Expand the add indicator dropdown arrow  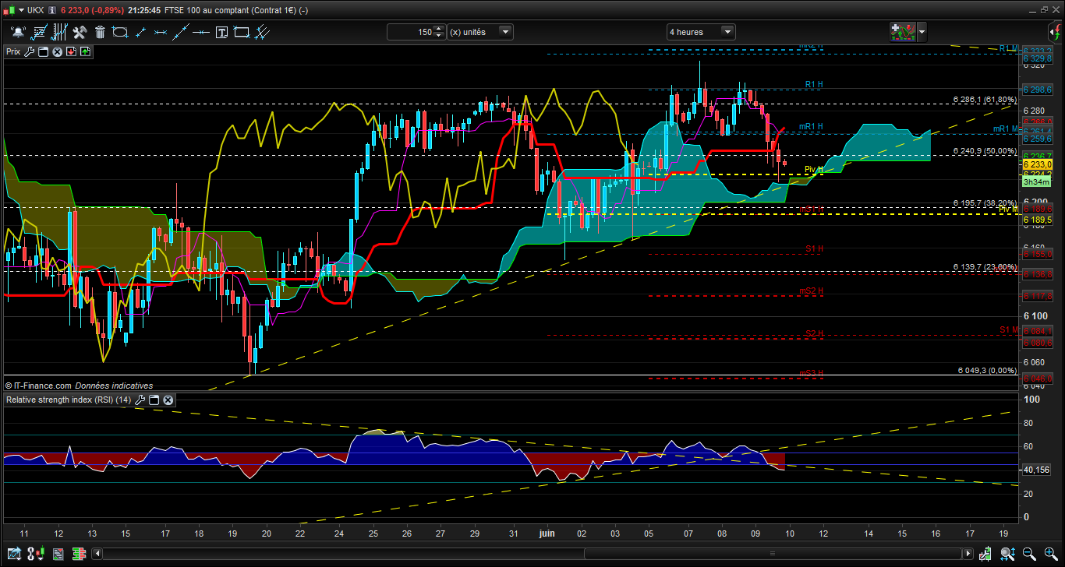coord(922,32)
